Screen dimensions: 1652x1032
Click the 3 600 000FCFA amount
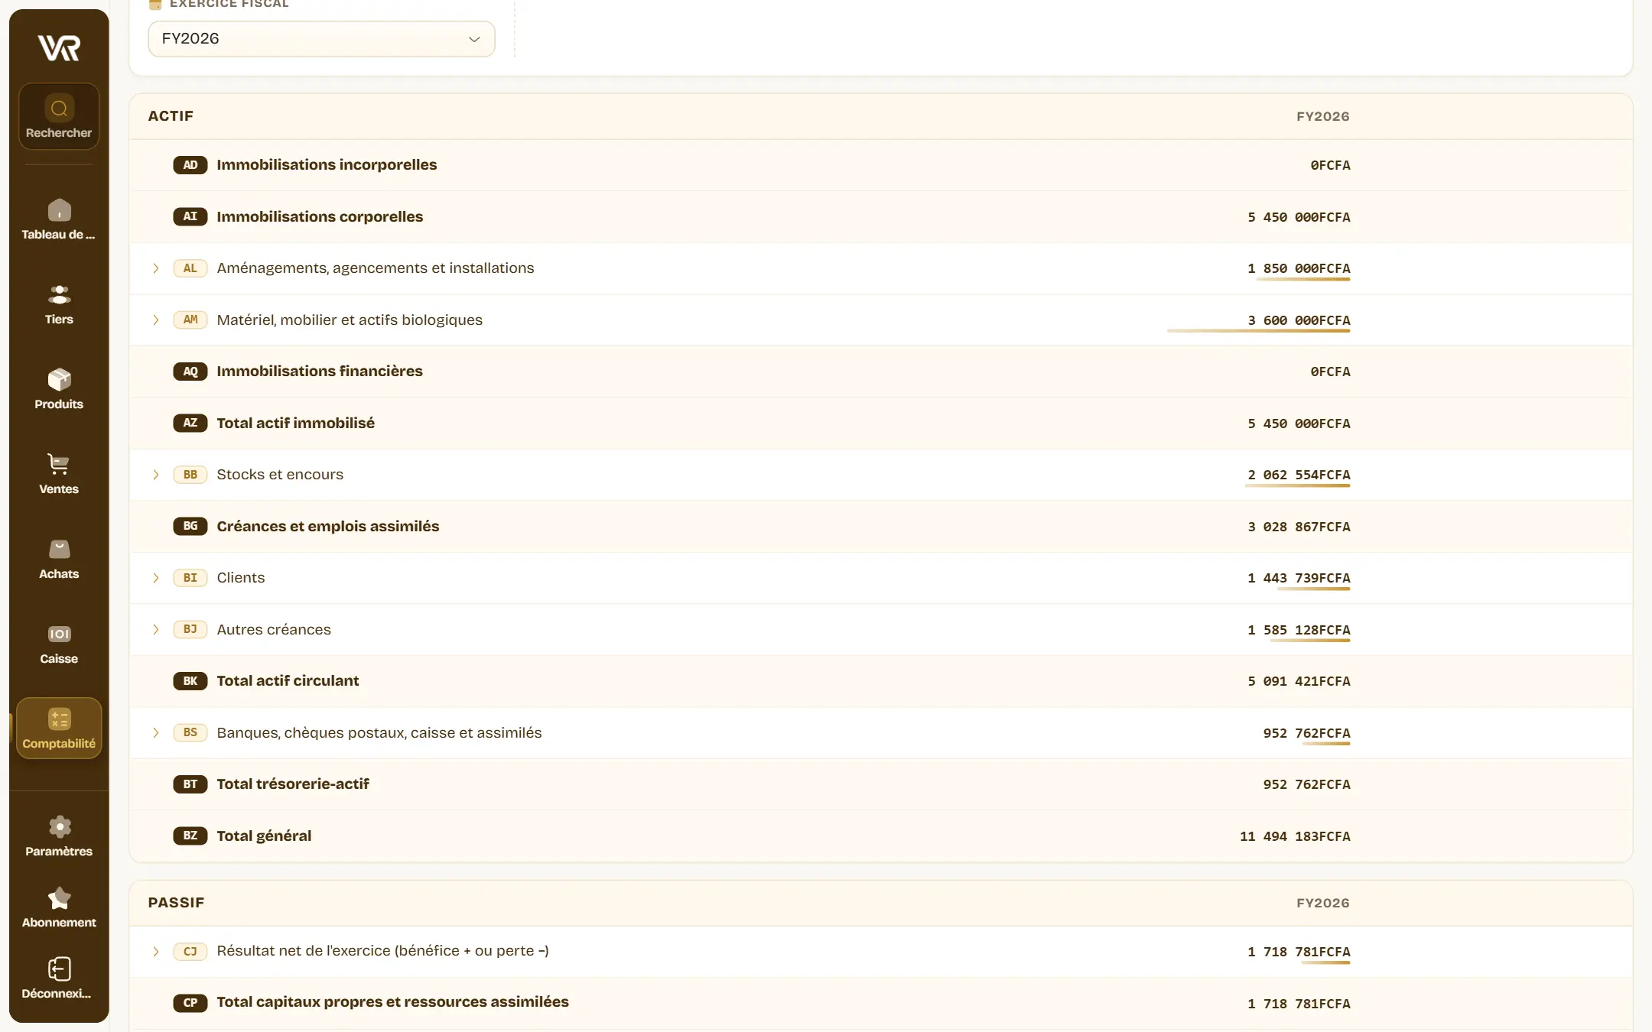[1299, 320]
